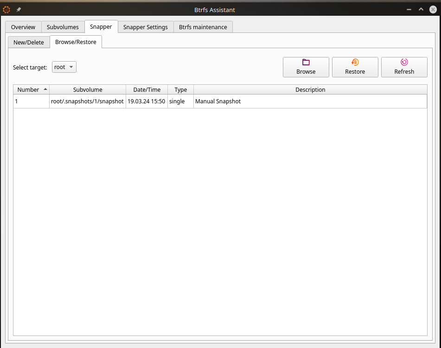This screenshot has width=441, height=348.
Task: Toggle the pin window icon
Action: (19, 9)
